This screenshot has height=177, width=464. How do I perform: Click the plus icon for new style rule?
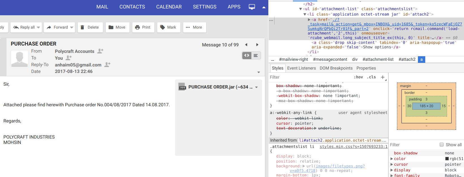point(383,77)
